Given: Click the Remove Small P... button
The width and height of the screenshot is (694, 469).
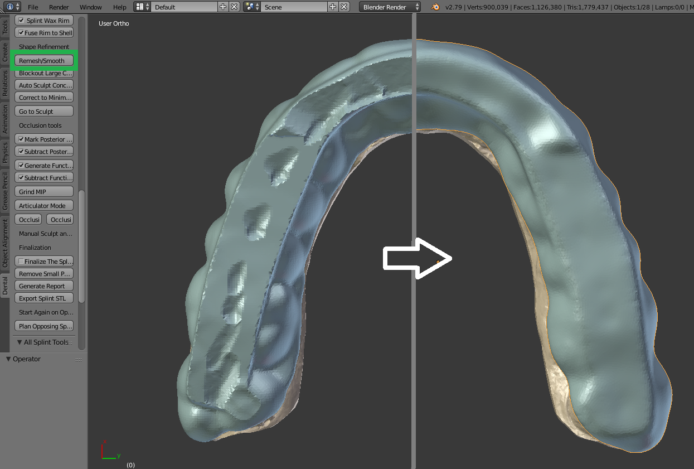Looking at the screenshot, I should pyautogui.click(x=44, y=274).
